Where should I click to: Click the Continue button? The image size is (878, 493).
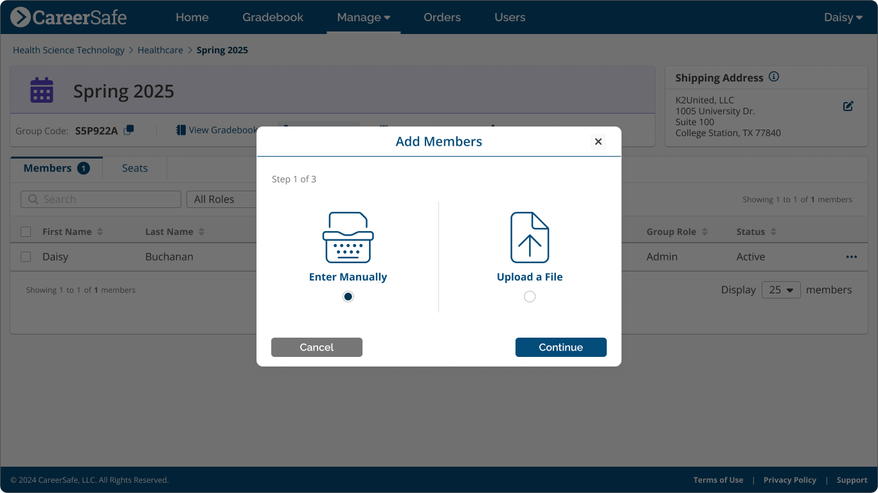click(560, 347)
